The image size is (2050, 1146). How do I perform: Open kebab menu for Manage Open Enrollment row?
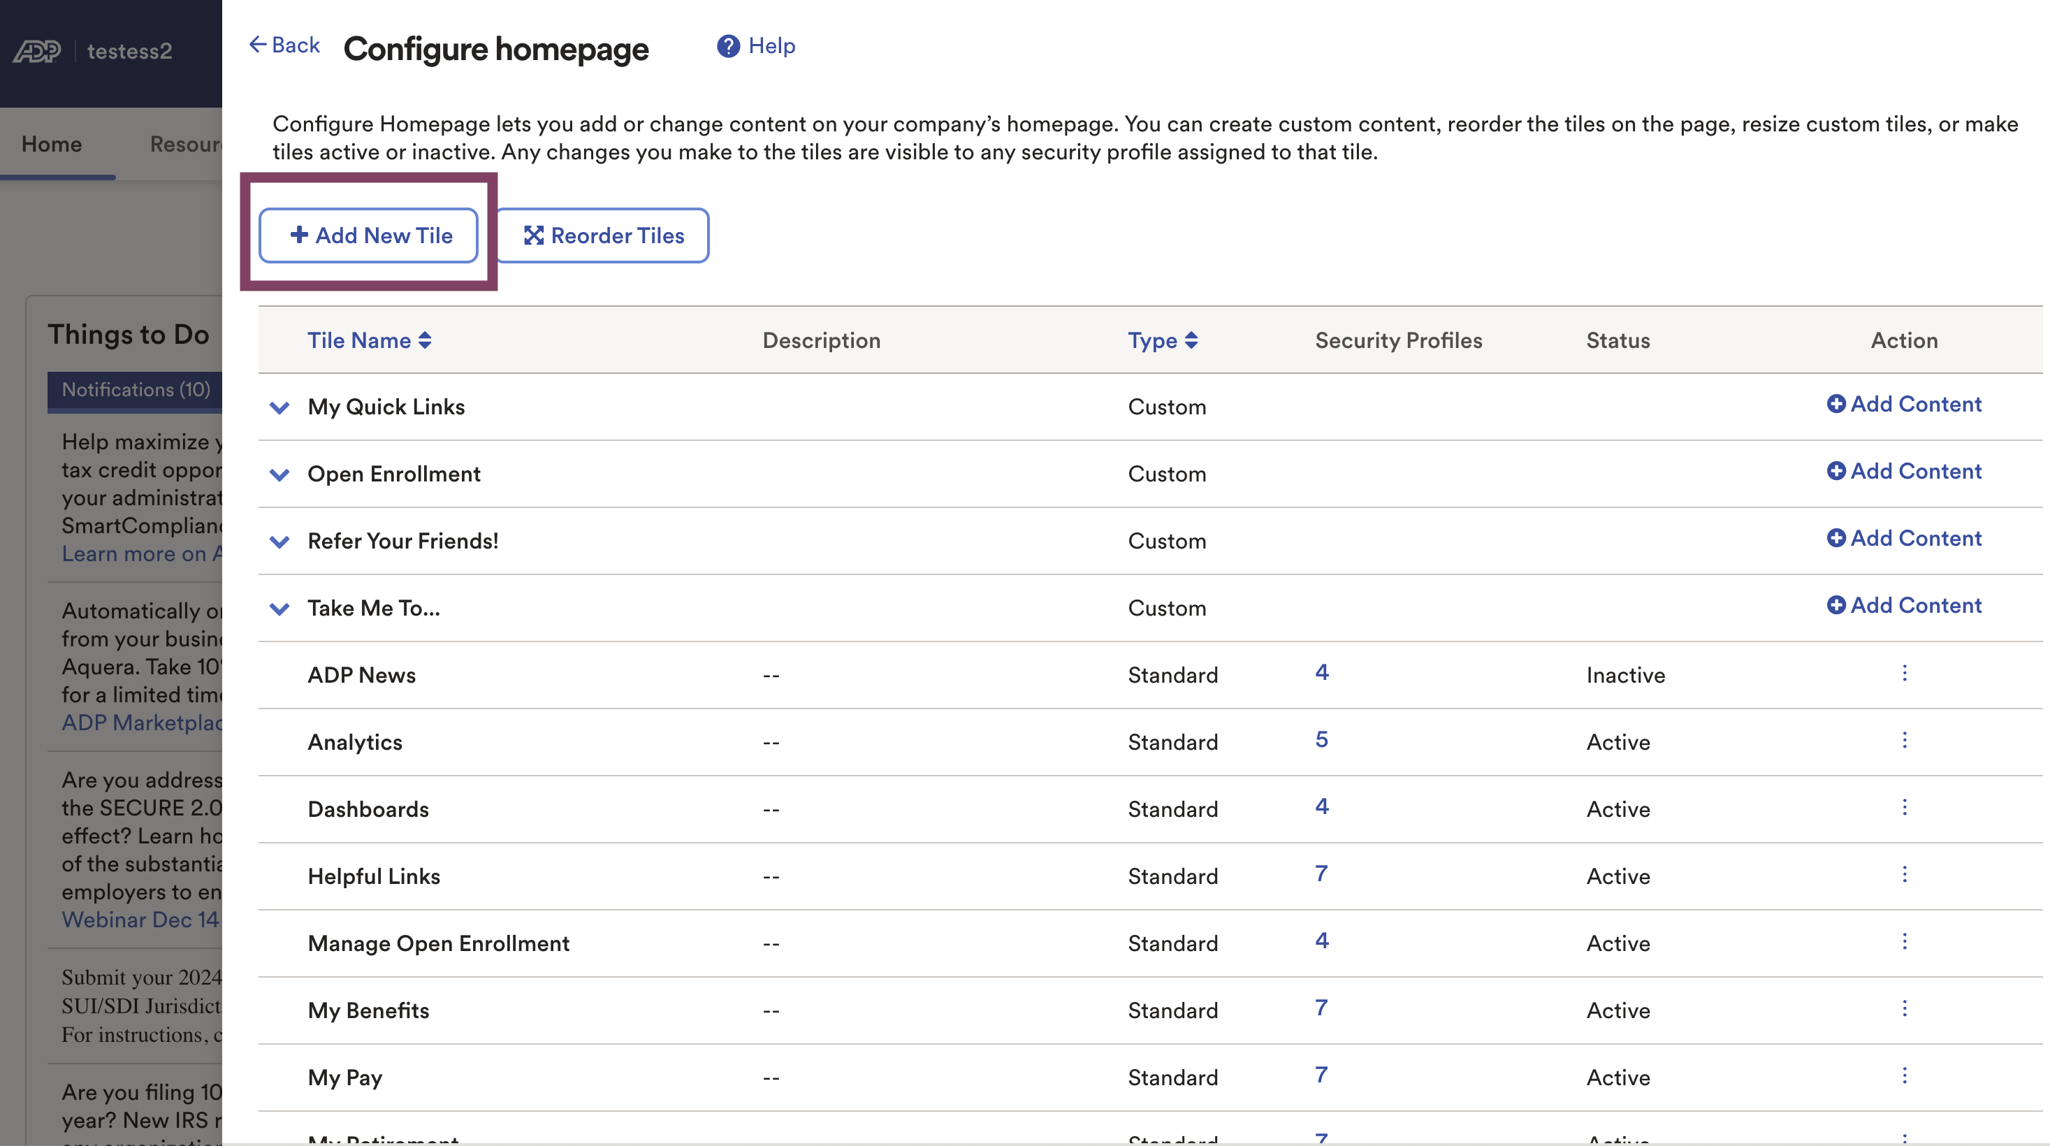(x=1903, y=941)
